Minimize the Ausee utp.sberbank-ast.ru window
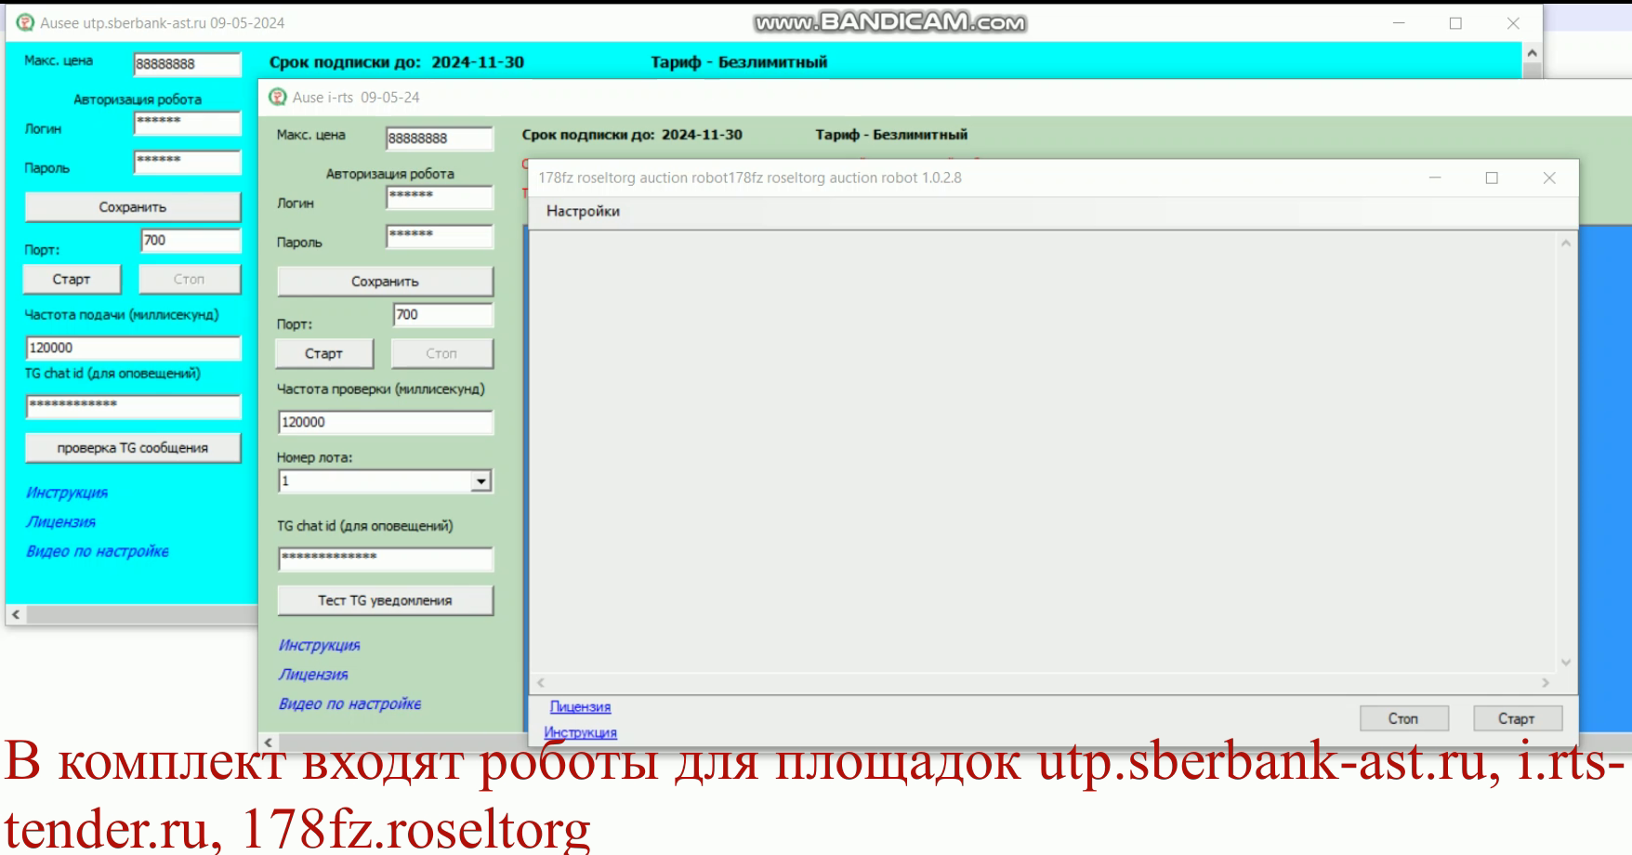Screen dimensions: 1632x855 point(1399,23)
